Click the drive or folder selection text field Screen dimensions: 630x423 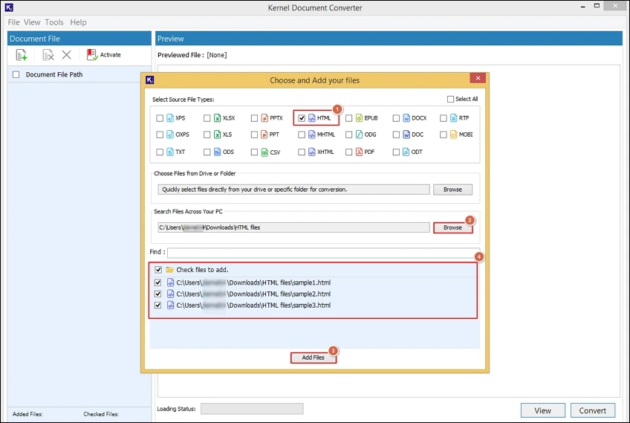point(293,190)
